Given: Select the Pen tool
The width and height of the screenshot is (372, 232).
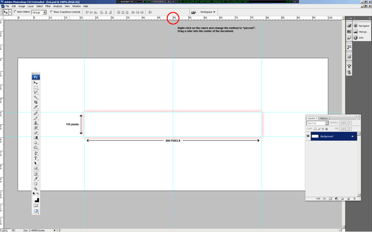Looking at the screenshot, I should [x=35, y=154].
